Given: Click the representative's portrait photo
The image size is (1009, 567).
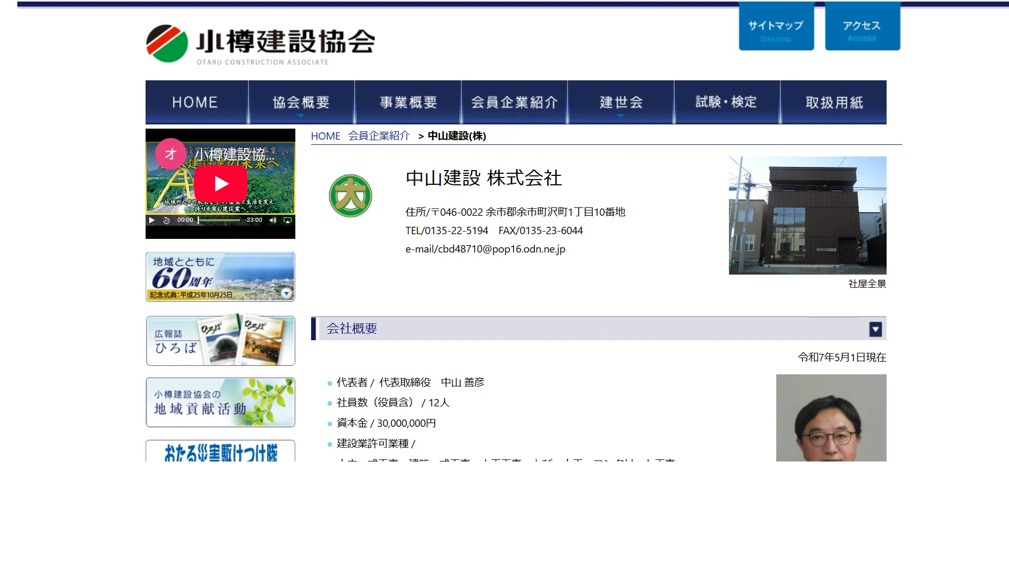Looking at the screenshot, I should (x=831, y=418).
